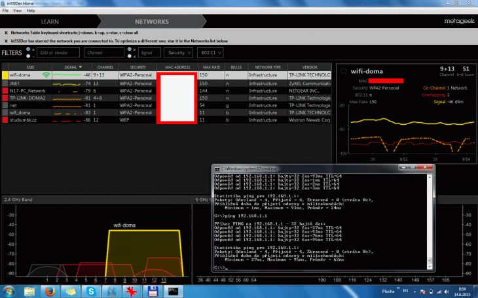This screenshot has width=478, height=298.
Task: Select the exclude (-) SSID filter radio
Action: (x=28, y=56)
